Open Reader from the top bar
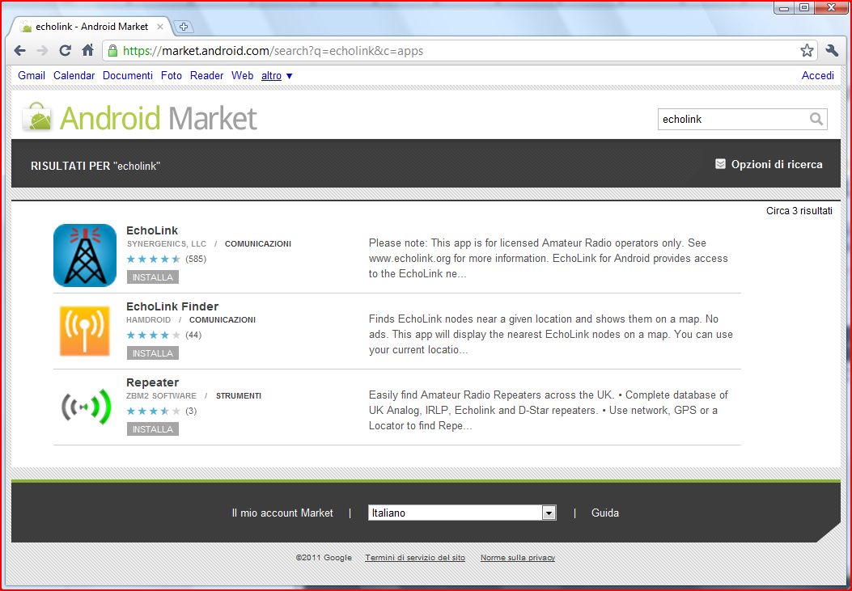The height and width of the screenshot is (591, 852). (206, 76)
